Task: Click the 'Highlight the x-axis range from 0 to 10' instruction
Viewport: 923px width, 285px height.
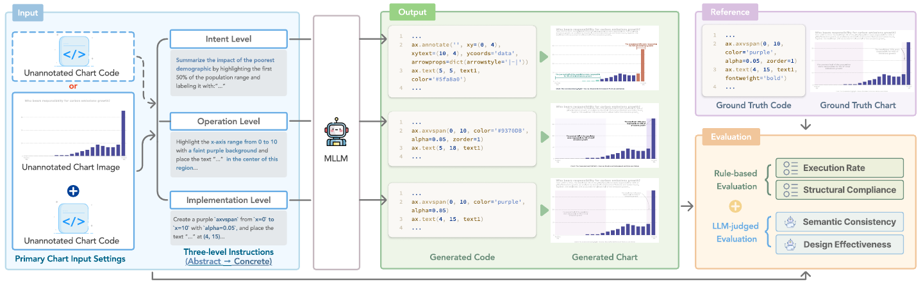Action: pos(229,154)
